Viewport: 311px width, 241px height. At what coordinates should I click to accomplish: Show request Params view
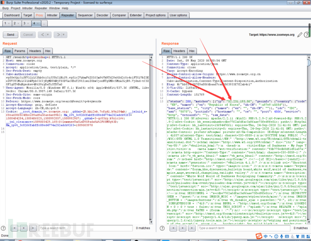pos(20,51)
